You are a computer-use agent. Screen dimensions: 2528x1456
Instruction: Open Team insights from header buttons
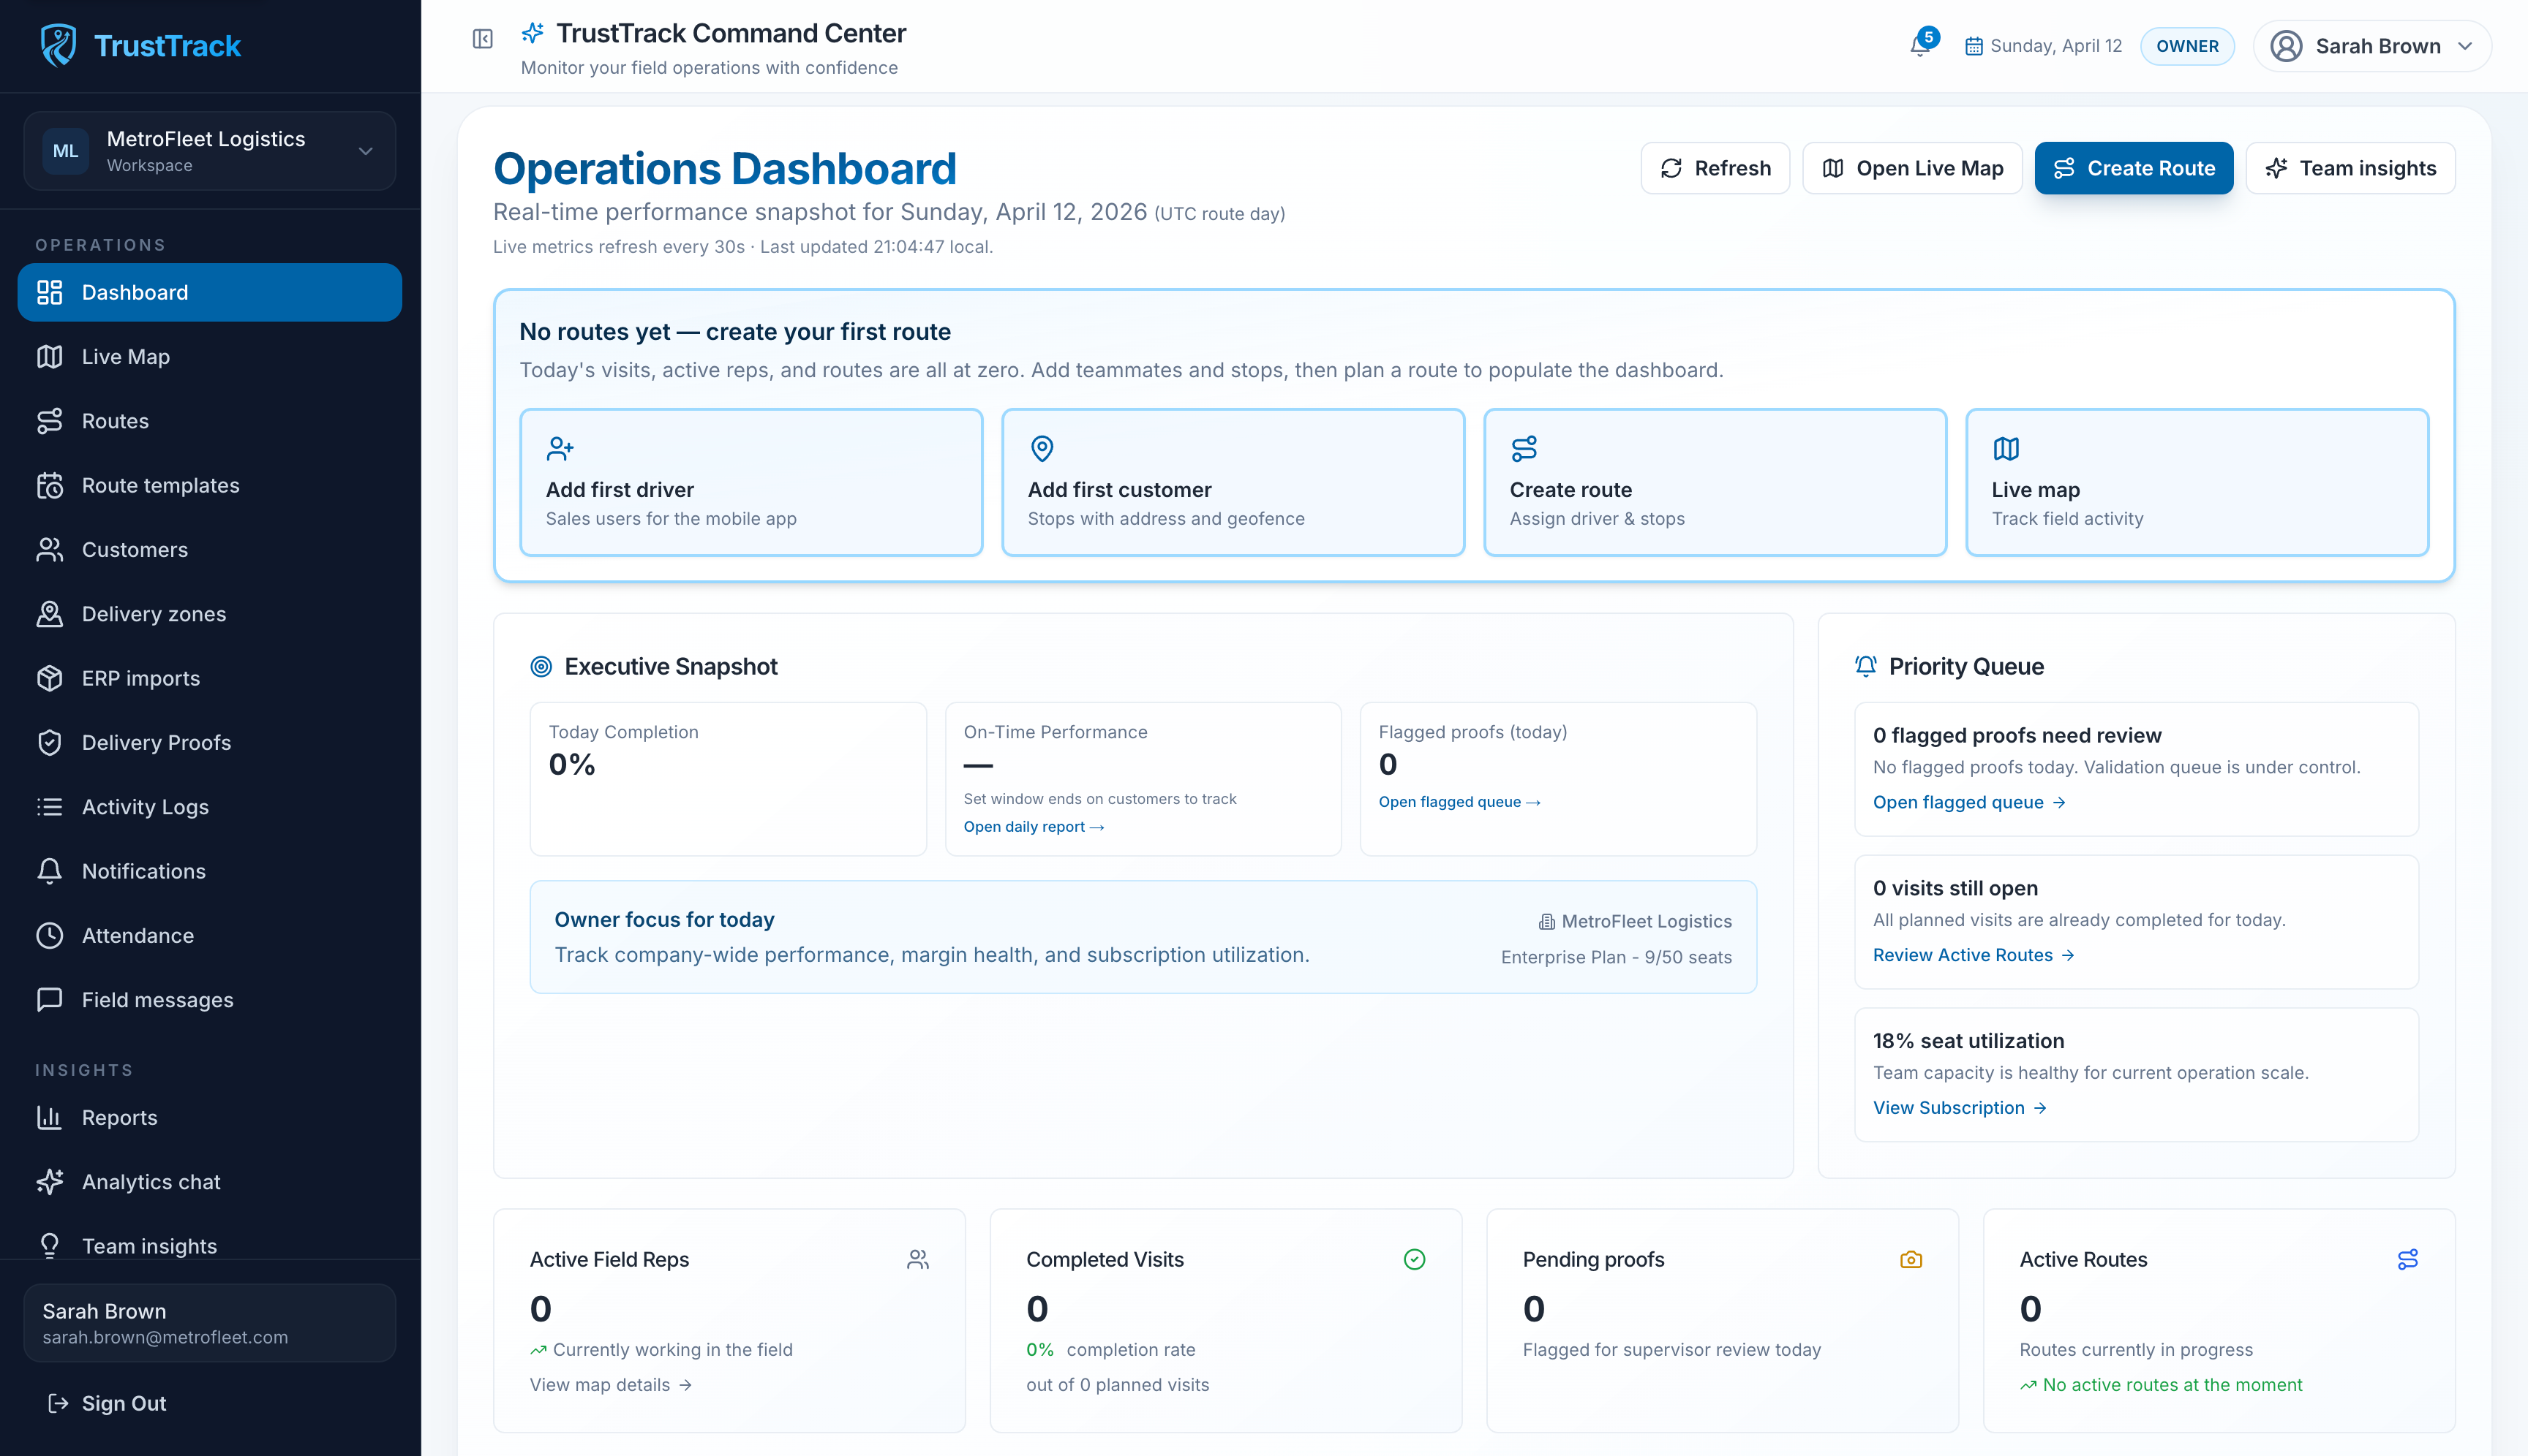2350,168
